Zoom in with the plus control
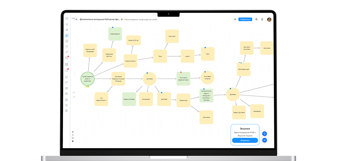 pos(73,132)
